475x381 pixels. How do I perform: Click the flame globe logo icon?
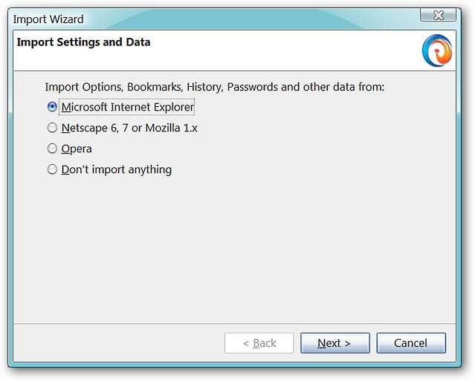pos(436,51)
